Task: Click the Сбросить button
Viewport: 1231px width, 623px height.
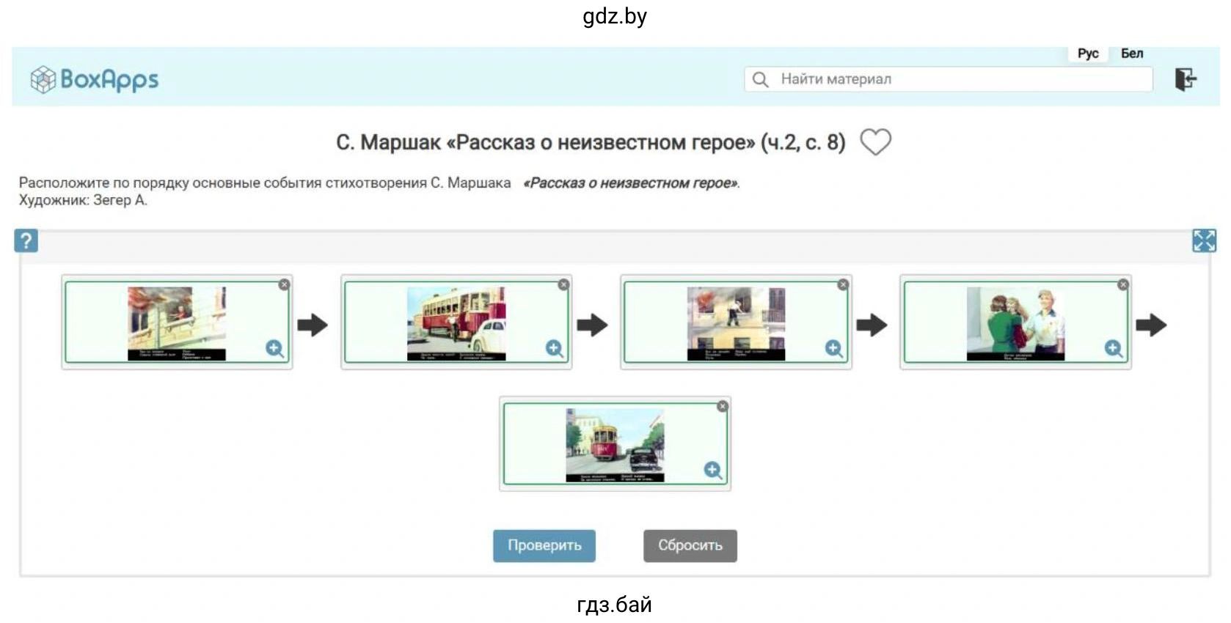Action: [x=690, y=545]
